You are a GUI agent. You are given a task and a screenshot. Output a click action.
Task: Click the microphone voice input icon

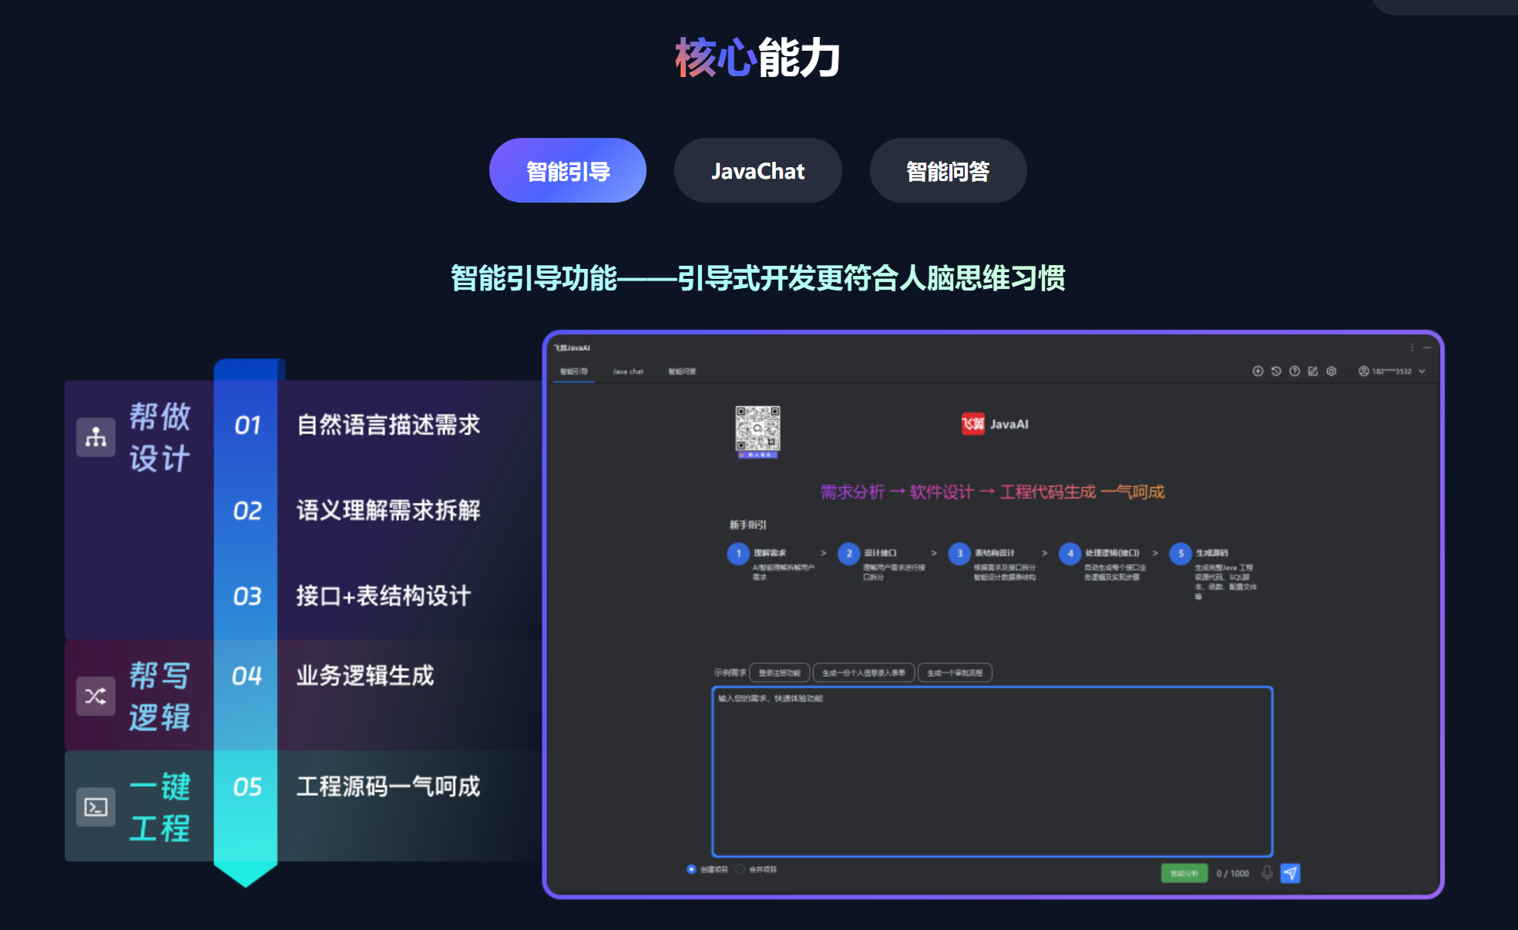(1267, 873)
